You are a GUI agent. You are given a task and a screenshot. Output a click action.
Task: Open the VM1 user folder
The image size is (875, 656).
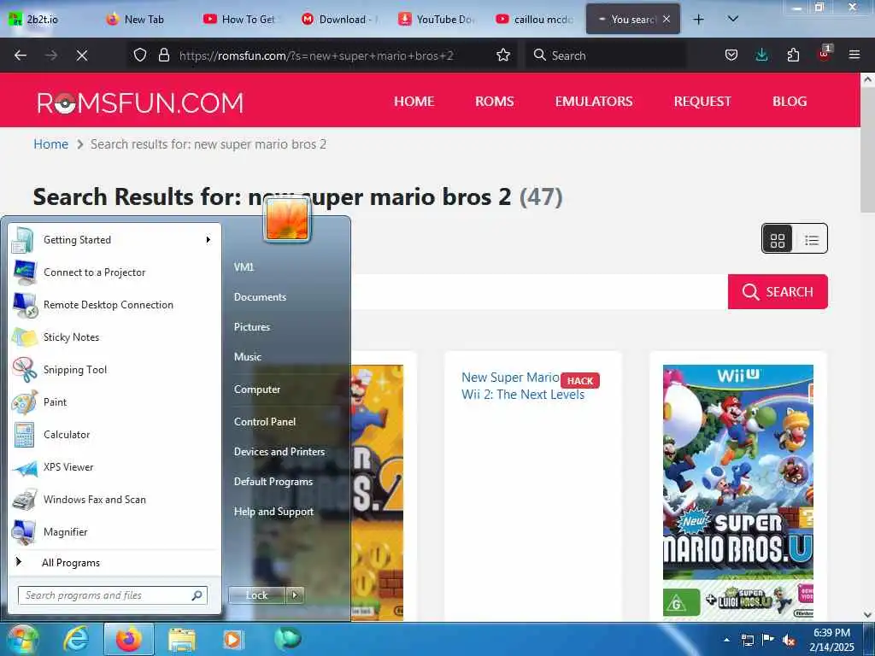click(244, 267)
